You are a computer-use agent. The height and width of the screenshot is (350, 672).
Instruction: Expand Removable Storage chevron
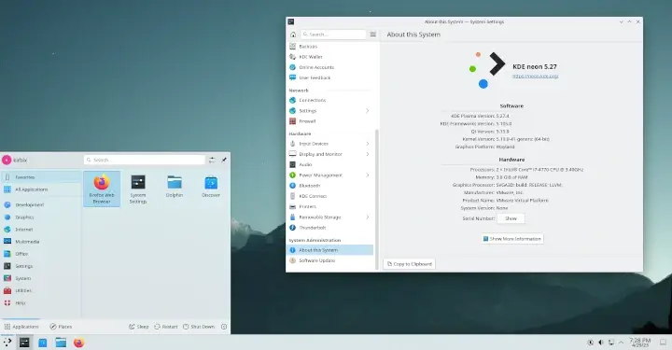[x=368, y=217]
